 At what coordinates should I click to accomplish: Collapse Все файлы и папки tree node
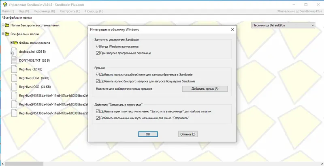point(3,34)
